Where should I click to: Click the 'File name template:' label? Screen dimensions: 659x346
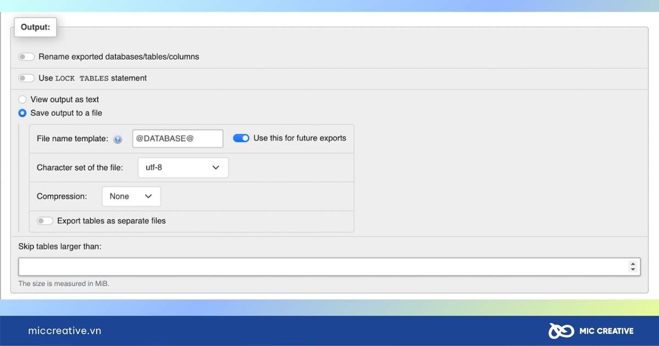[72, 138]
